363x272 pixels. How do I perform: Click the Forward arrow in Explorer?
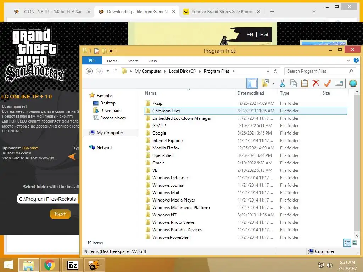pos(99,71)
